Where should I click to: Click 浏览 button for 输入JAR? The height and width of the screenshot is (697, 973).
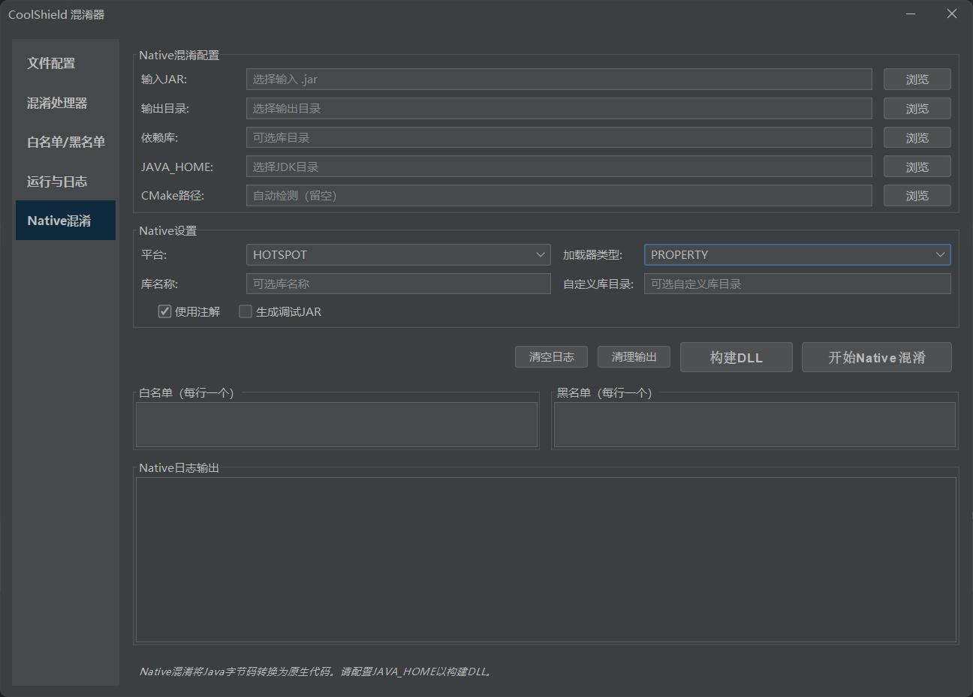tap(917, 80)
